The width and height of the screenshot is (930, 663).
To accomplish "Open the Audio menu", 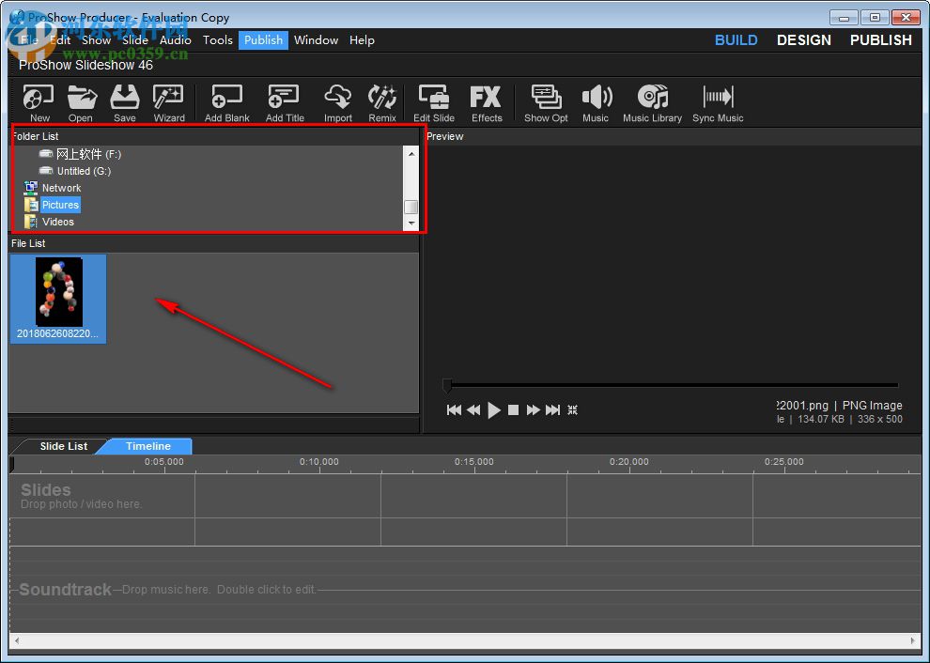I will (x=175, y=39).
